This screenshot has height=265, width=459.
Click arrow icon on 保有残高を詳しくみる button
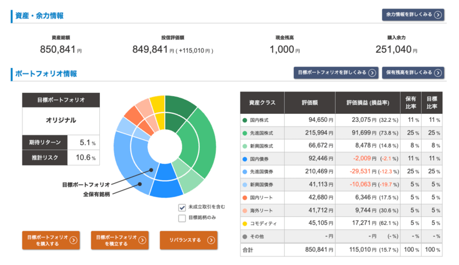coord(438,73)
